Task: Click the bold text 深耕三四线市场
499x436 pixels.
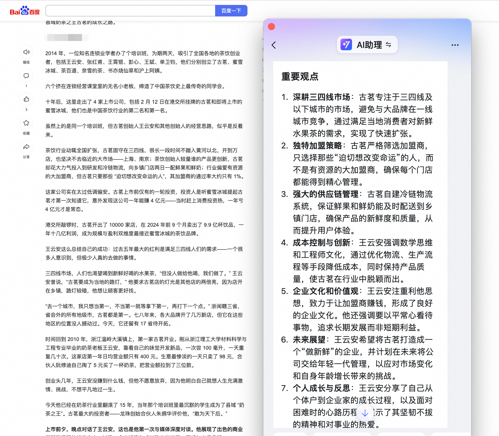Action: (x=321, y=97)
